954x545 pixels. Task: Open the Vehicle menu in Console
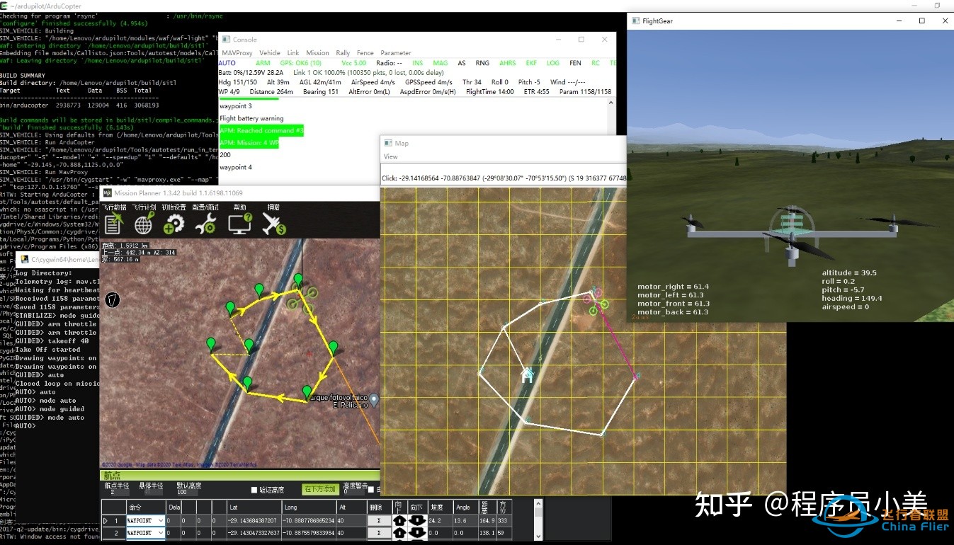pyautogui.click(x=270, y=53)
